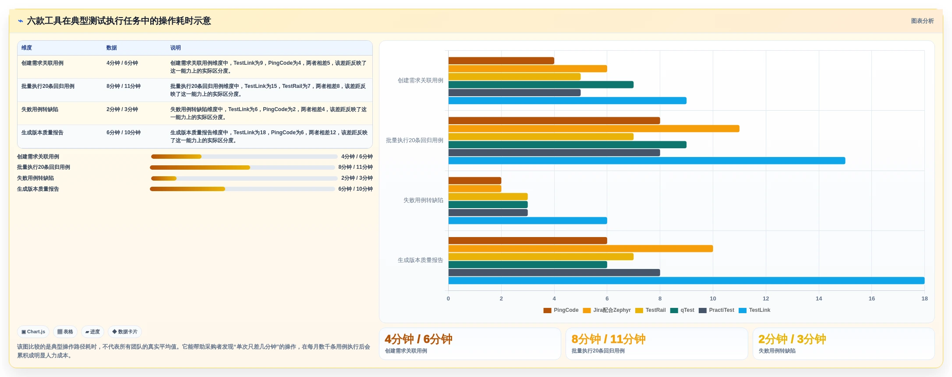Viewport: 952px width, 377px height.
Task: Click the 数据 column header
Action: pos(112,48)
